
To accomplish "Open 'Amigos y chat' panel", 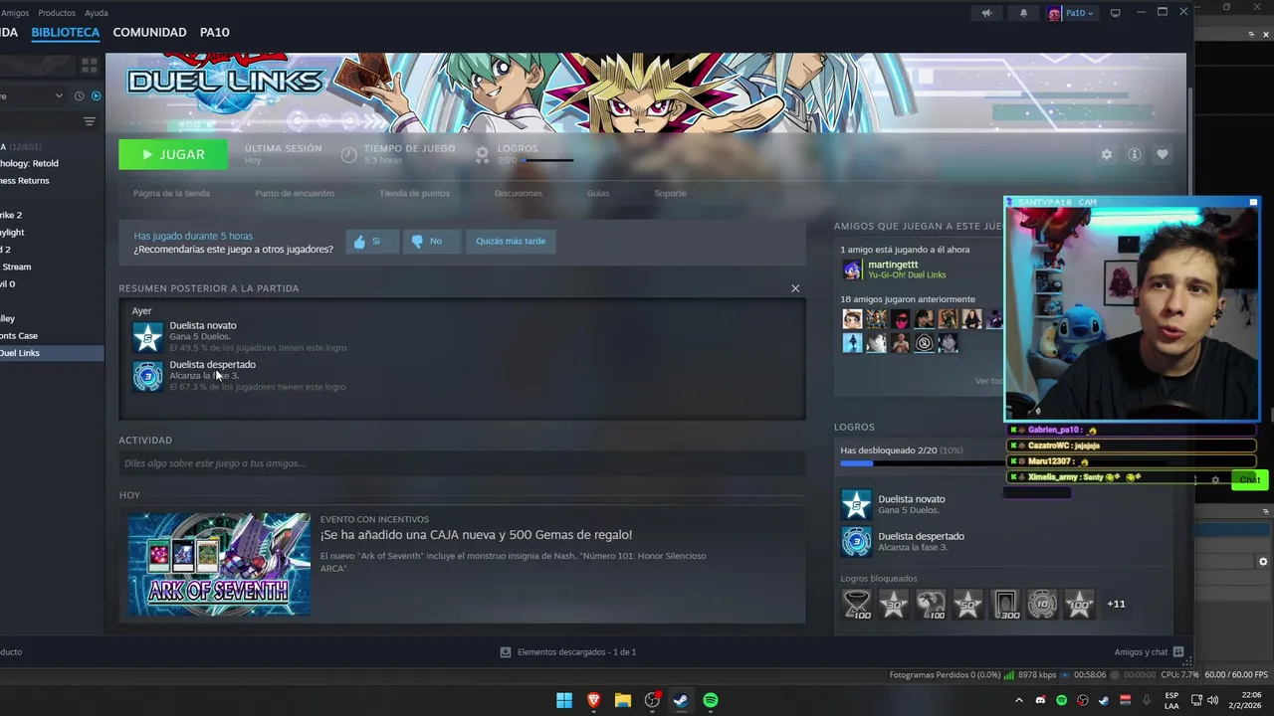I will point(1149,652).
